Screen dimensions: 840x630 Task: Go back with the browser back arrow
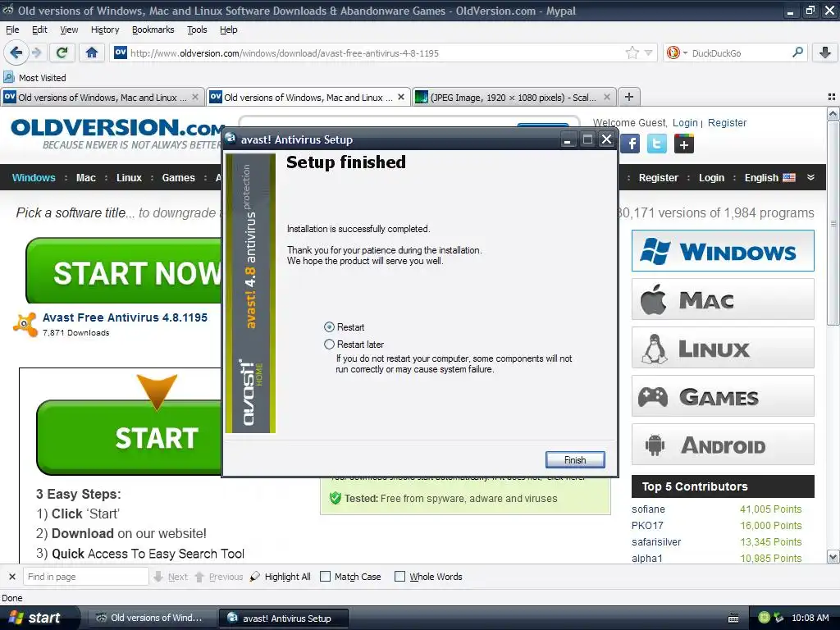click(x=16, y=52)
